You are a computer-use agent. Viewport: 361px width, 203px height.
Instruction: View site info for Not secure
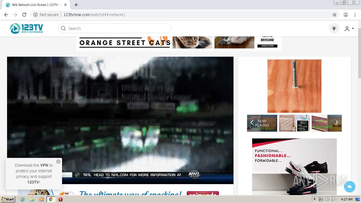pos(46,15)
